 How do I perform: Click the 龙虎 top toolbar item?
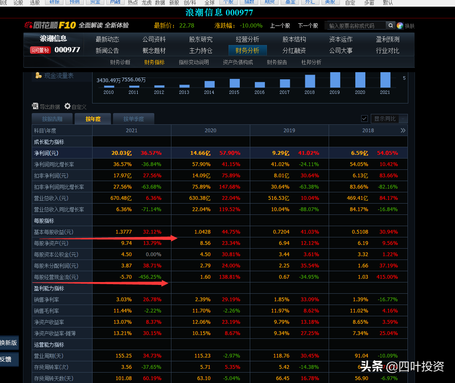point(146,3)
